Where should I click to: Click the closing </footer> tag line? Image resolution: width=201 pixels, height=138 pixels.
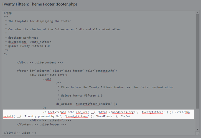[41, 125]
